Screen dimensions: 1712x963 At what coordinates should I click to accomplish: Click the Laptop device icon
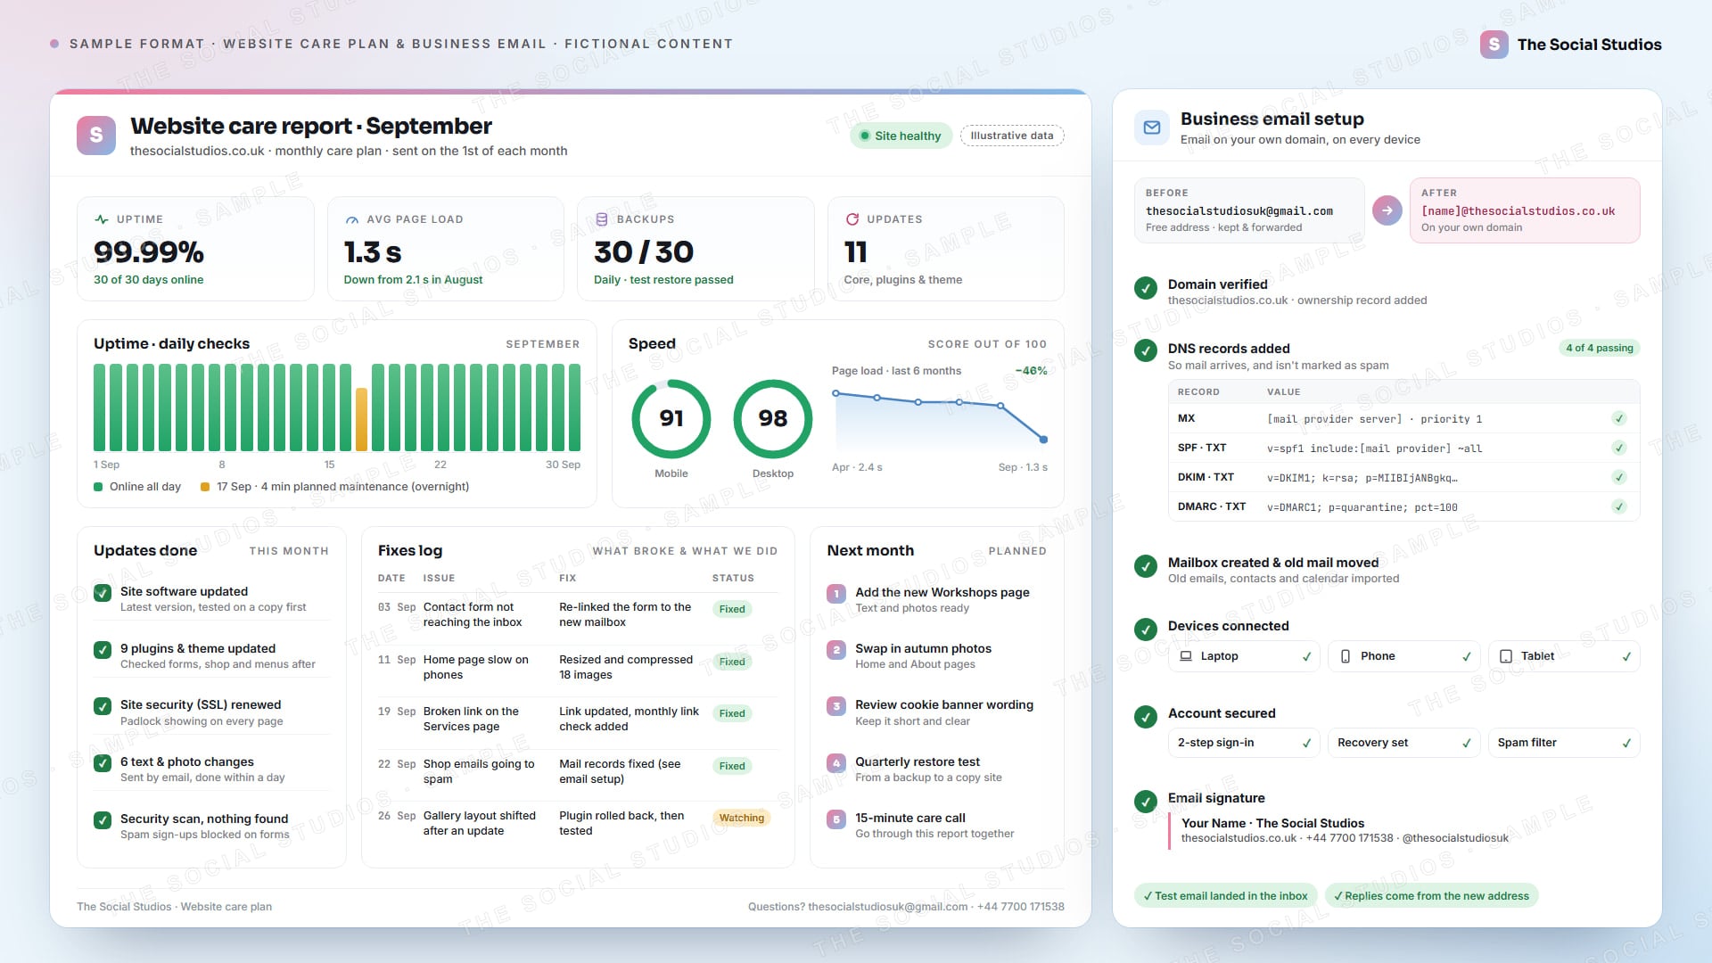tap(1186, 656)
